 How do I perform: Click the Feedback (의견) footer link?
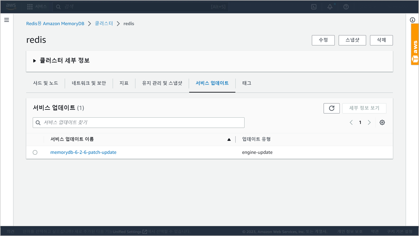coord(10,232)
